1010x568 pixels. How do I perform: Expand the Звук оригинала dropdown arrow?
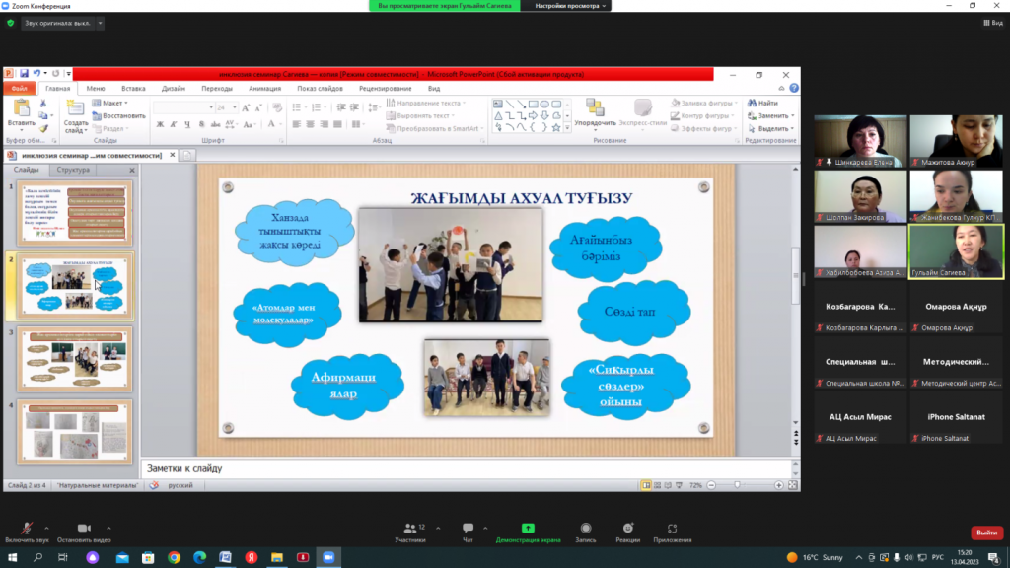click(100, 24)
